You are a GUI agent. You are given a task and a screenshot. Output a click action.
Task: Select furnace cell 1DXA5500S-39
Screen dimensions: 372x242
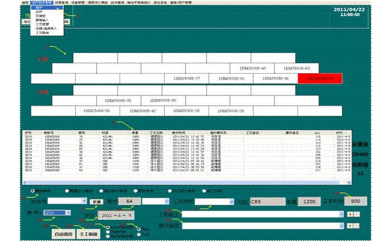click(x=233, y=111)
